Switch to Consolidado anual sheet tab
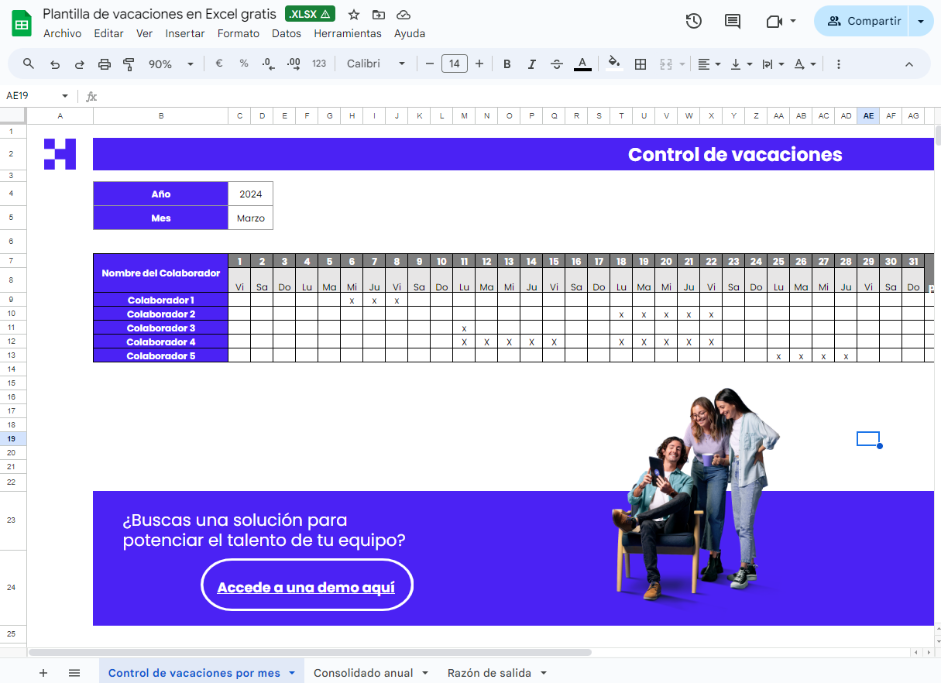Viewport: 941px width, 683px height. point(363,673)
